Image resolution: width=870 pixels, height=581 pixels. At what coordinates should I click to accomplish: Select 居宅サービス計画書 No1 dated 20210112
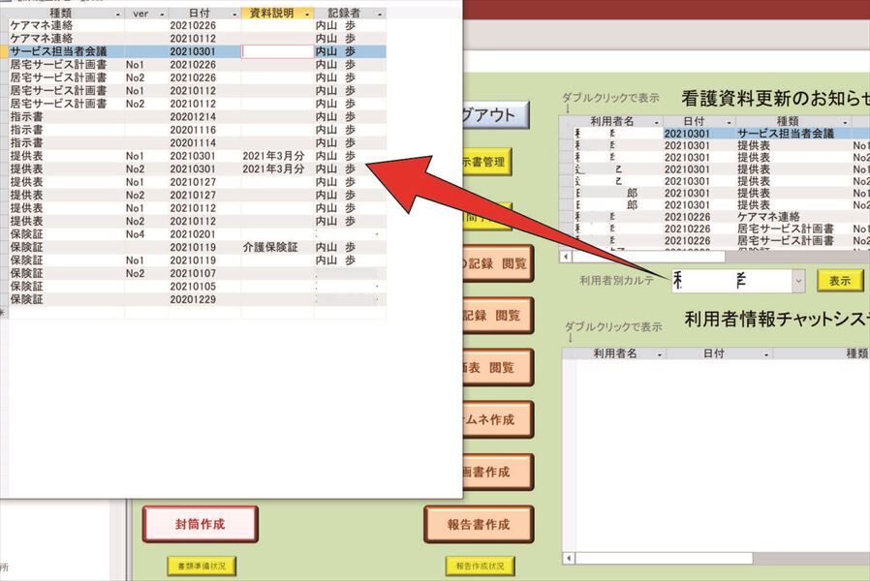[x=198, y=90]
